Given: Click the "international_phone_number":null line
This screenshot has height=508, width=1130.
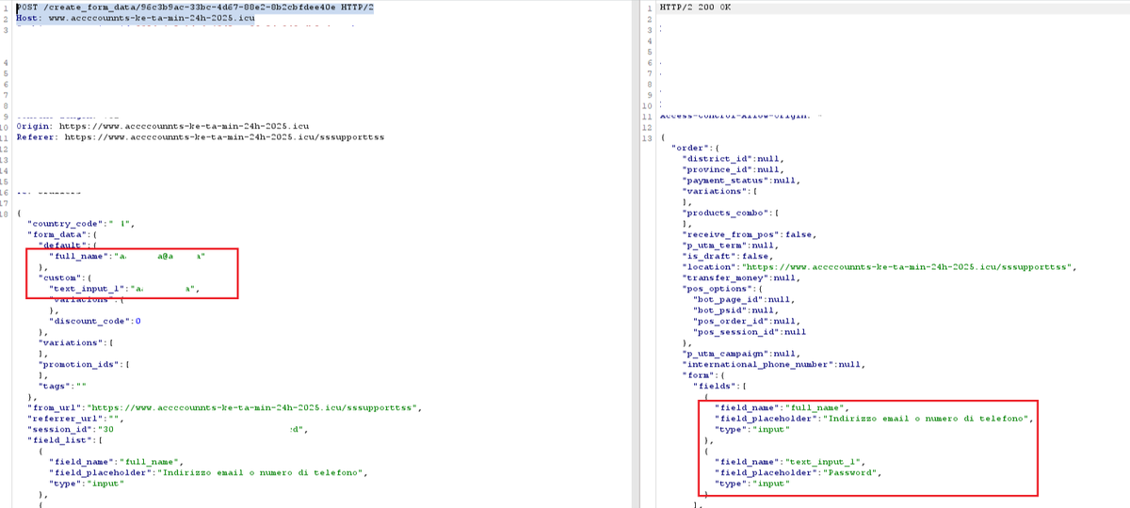Looking at the screenshot, I should (775, 363).
